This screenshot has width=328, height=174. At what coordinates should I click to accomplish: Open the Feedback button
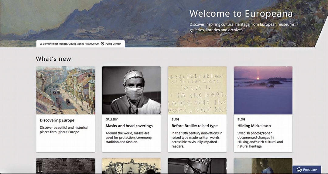tap(307, 170)
